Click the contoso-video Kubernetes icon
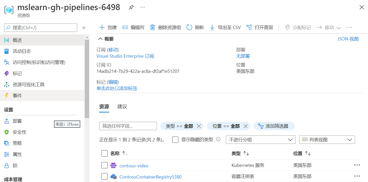This screenshot has height=182, width=368. tap(113, 166)
